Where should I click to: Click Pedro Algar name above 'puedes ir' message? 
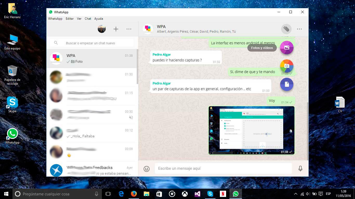point(162,54)
